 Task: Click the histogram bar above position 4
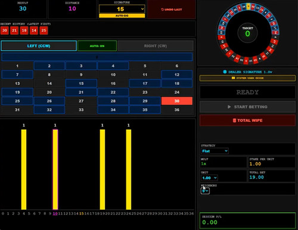[24, 170]
